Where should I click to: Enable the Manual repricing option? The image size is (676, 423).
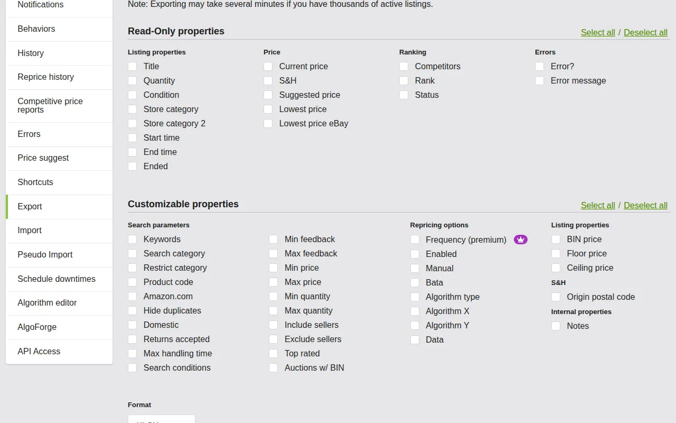[x=415, y=268]
